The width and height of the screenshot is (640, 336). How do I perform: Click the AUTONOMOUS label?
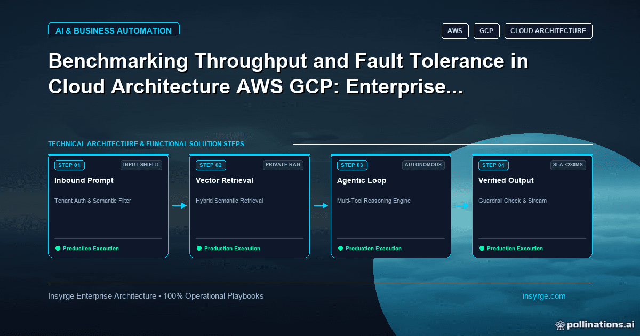click(x=423, y=165)
